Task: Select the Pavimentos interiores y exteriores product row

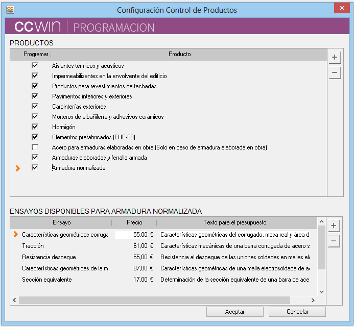Action: 92,96
